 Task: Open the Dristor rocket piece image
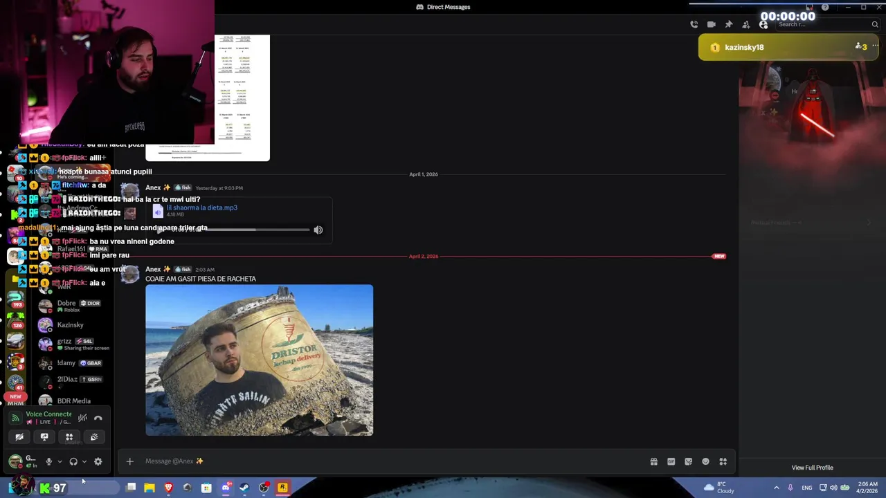[259, 360]
